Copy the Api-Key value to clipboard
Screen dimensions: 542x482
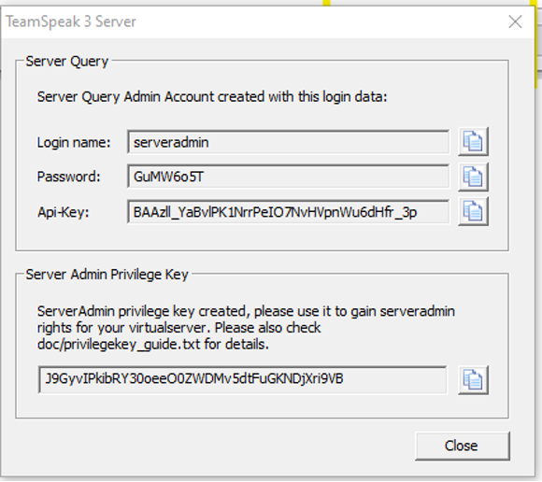click(473, 211)
